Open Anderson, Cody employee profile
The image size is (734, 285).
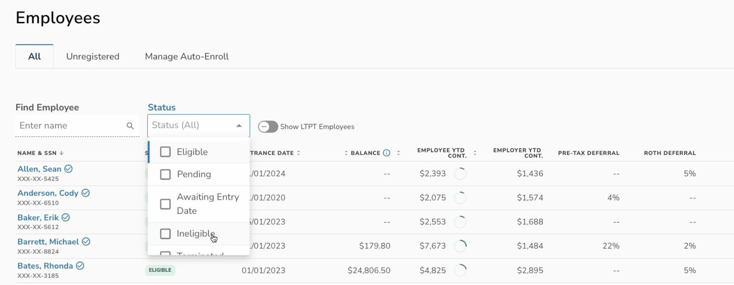pyautogui.click(x=48, y=193)
